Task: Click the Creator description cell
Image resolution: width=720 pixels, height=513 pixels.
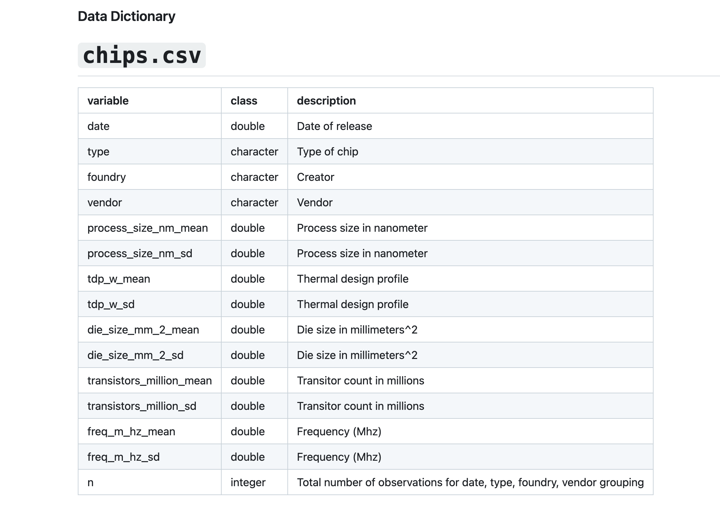Action: click(315, 177)
